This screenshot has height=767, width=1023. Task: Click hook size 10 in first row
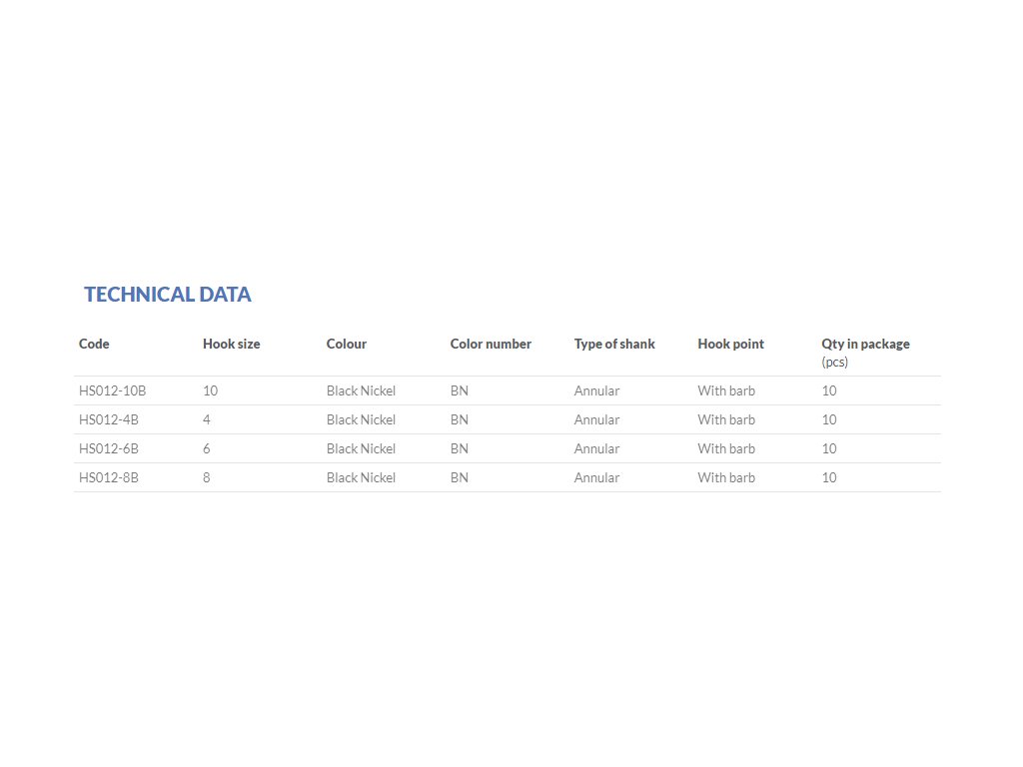(x=210, y=390)
